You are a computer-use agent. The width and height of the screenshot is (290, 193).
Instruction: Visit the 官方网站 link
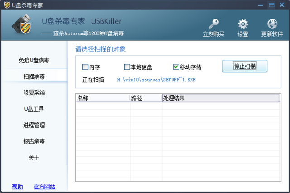coord(44,187)
